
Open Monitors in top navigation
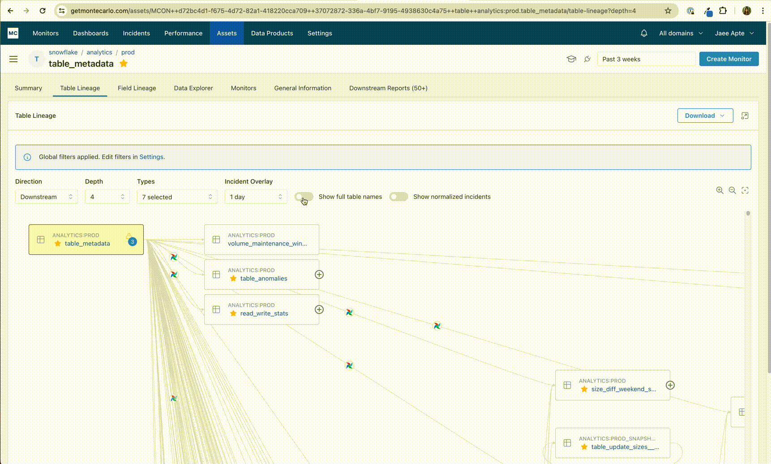click(x=46, y=33)
